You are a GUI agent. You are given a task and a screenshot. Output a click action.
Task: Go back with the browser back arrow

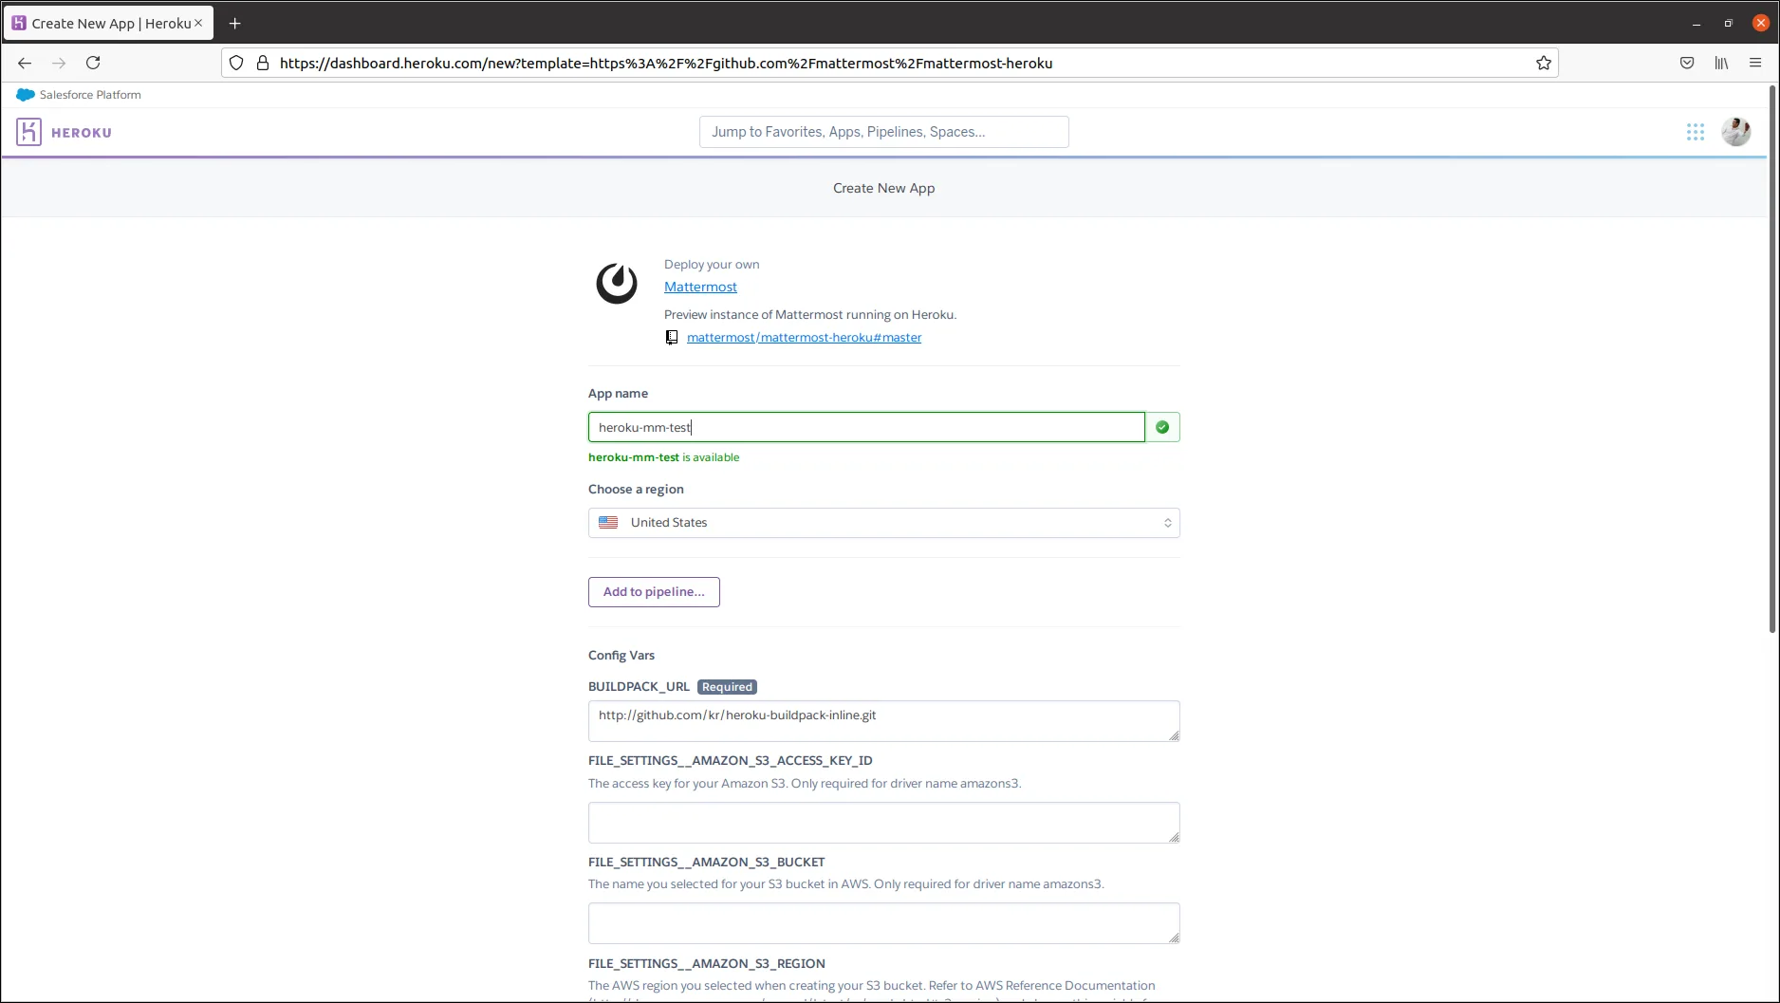(25, 63)
